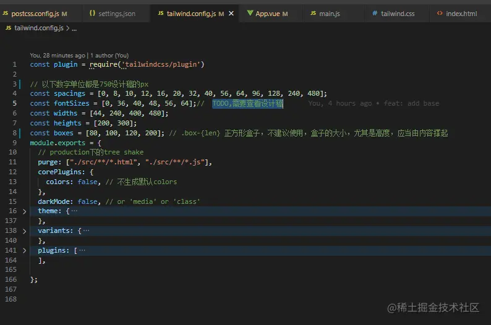Click the 'heights' constant name
Screen dimensions: 491x325
[67, 123]
